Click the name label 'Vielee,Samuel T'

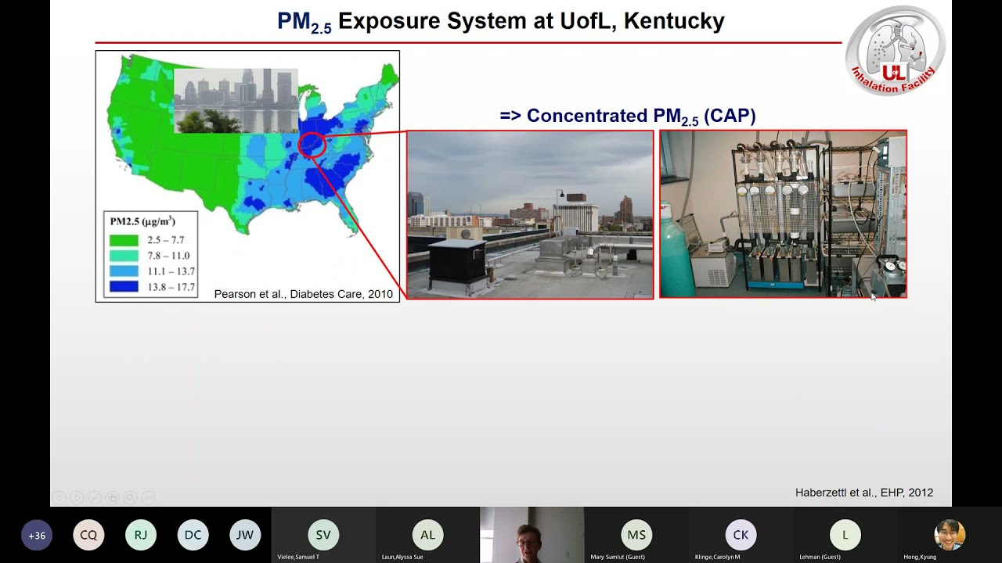tap(298, 557)
